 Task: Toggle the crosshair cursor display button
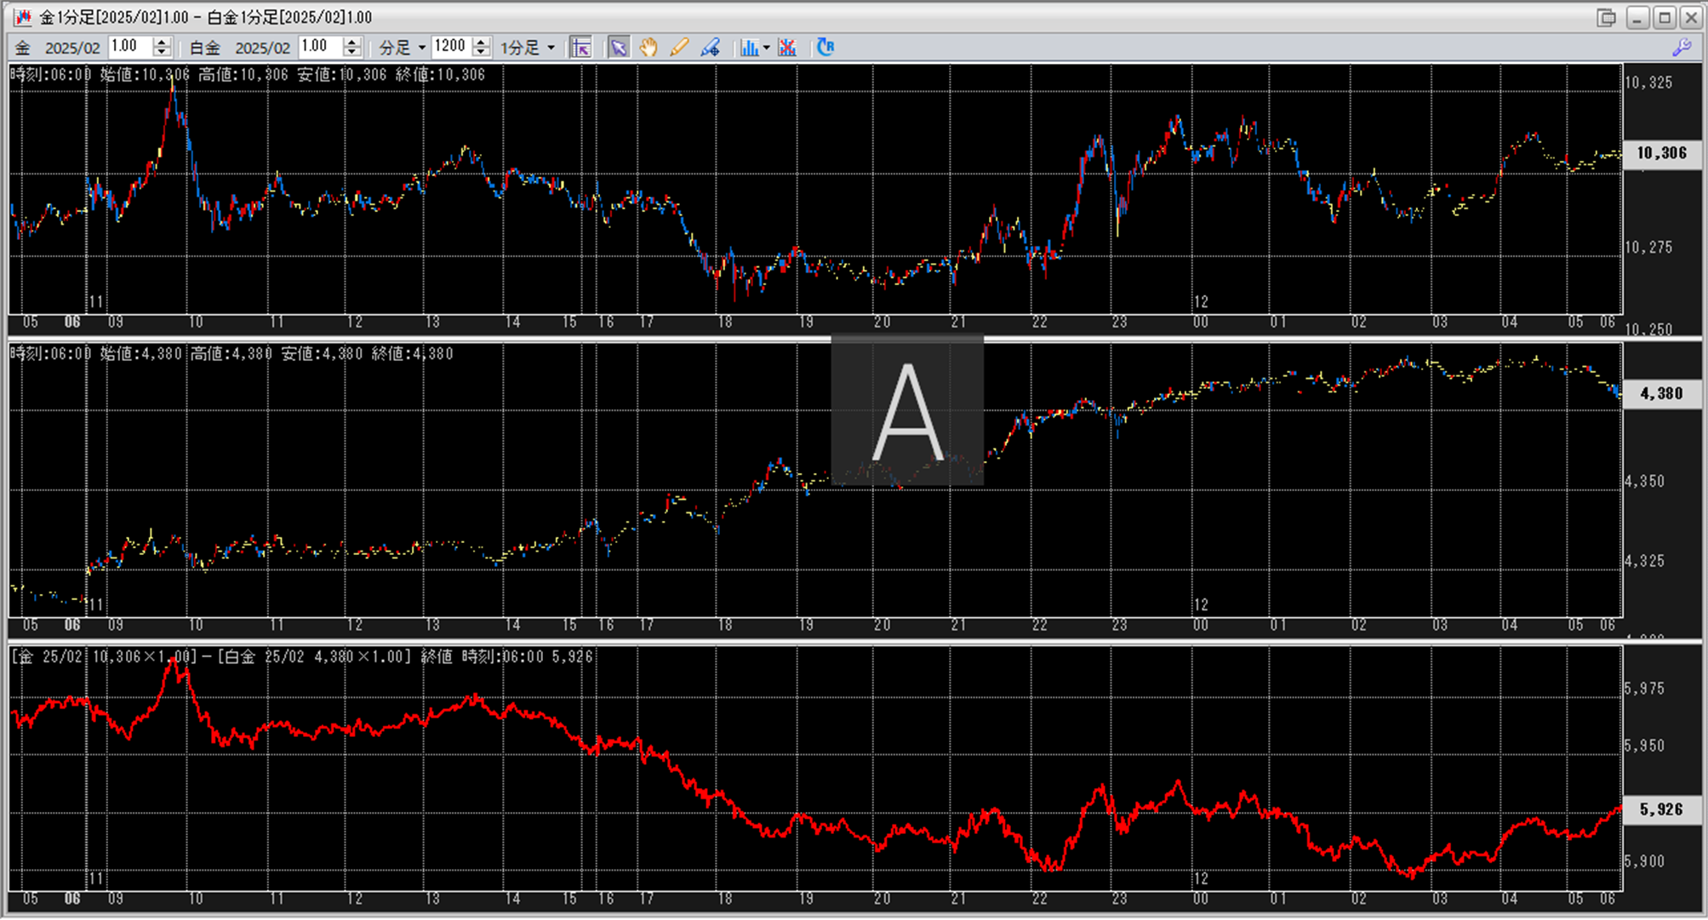pos(581,48)
